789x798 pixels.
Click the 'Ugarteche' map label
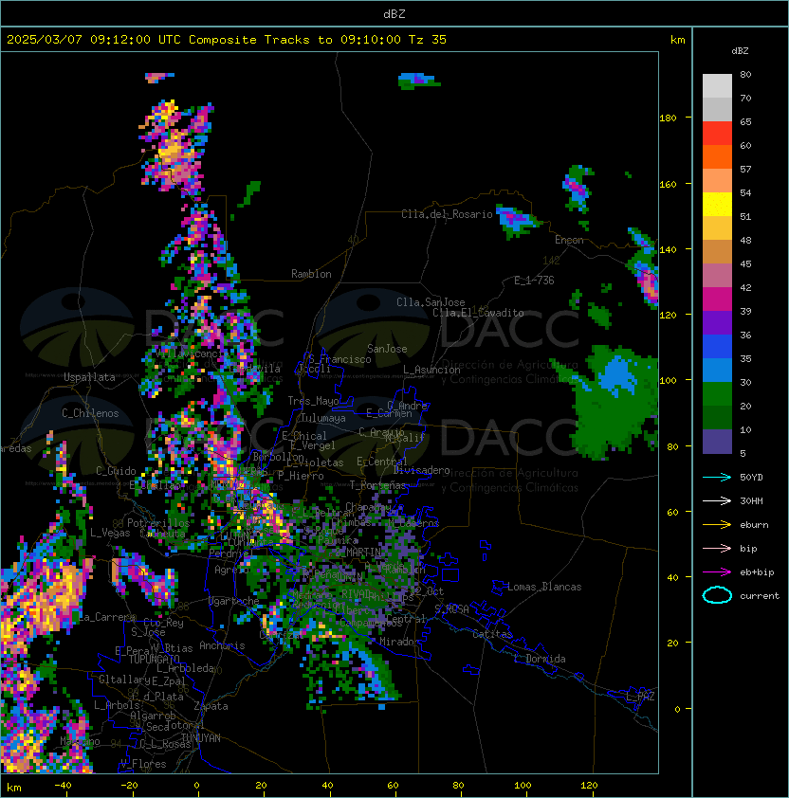pos(234,602)
